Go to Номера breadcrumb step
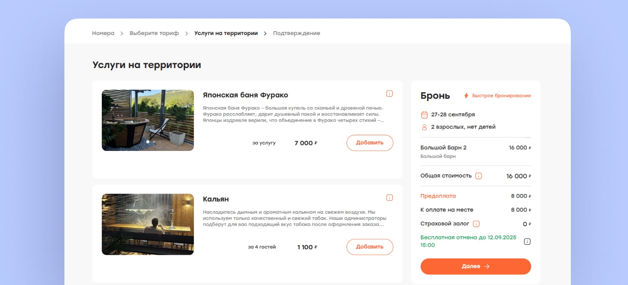 click(x=103, y=33)
